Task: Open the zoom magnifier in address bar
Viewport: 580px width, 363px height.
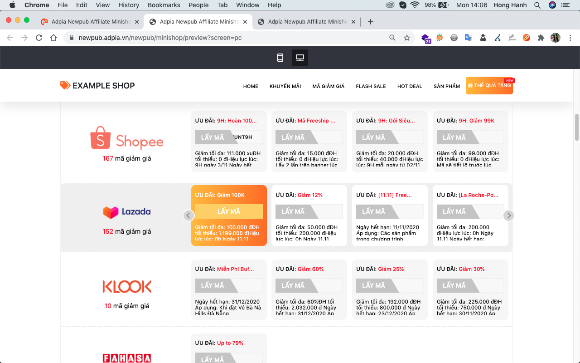Action: (x=392, y=38)
